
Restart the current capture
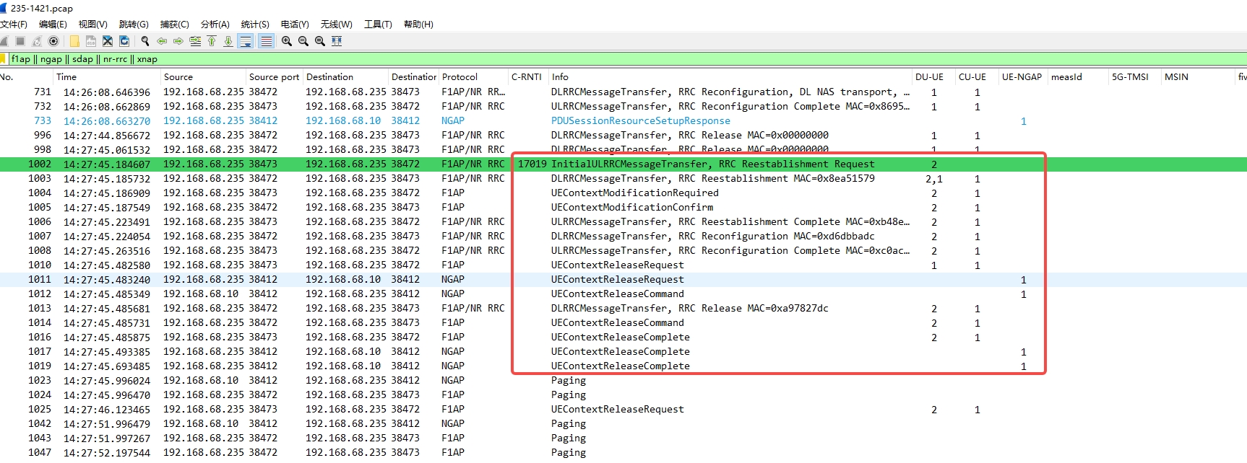(x=37, y=41)
